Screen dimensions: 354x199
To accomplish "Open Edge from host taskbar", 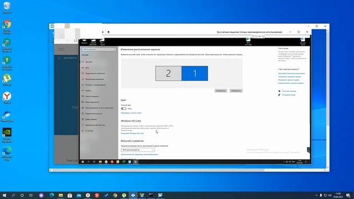I will [51, 195].
